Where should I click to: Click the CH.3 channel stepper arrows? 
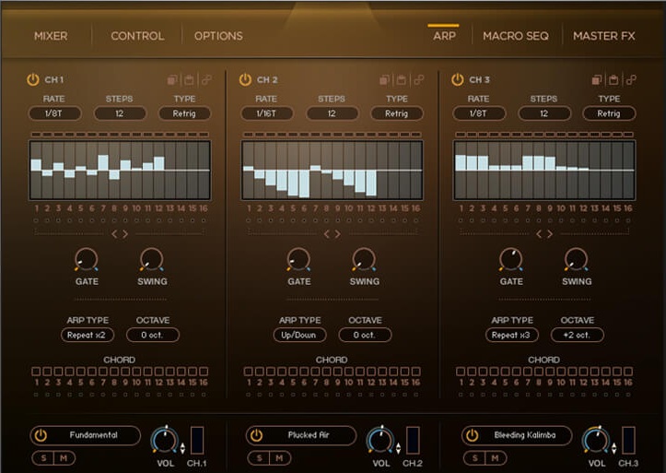click(614, 448)
